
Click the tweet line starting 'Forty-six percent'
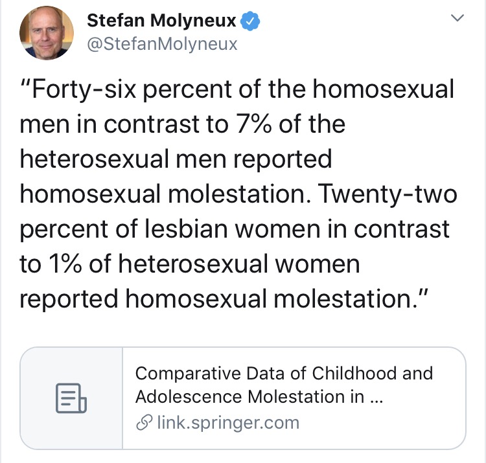[x=237, y=90]
